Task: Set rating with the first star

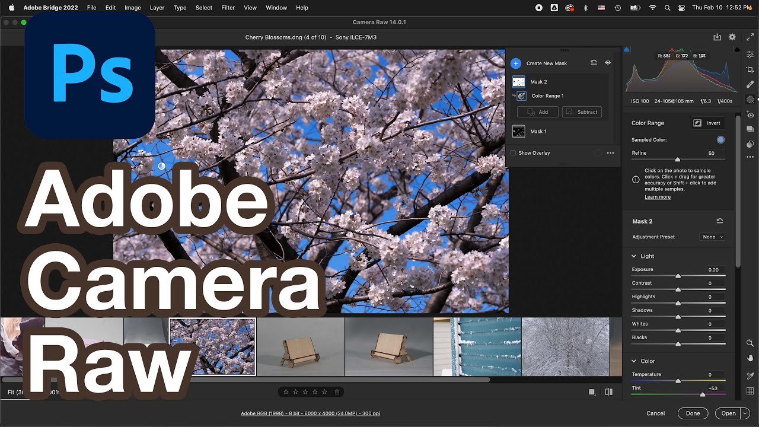Action: point(286,392)
